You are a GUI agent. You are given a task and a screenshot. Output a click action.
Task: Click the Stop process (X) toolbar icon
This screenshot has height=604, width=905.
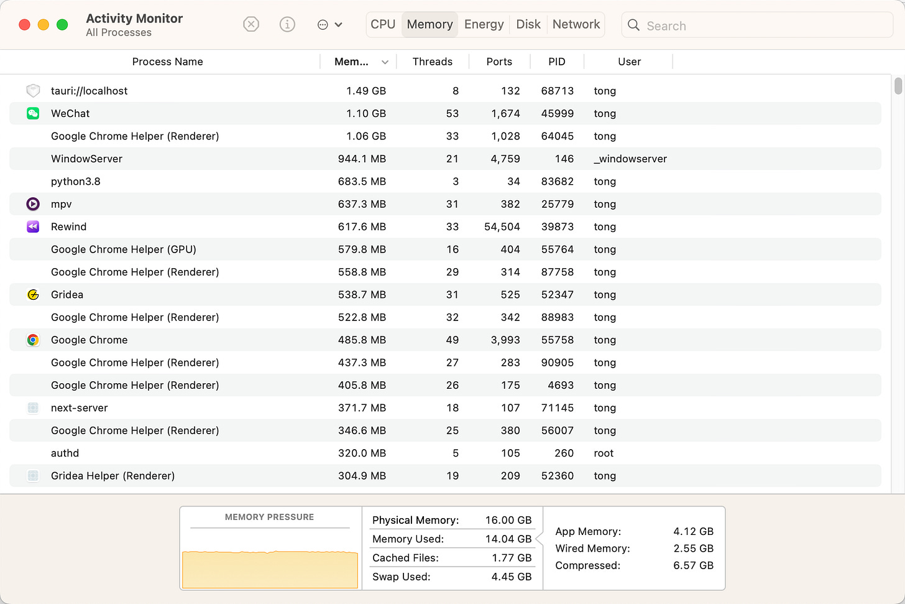(x=251, y=24)
